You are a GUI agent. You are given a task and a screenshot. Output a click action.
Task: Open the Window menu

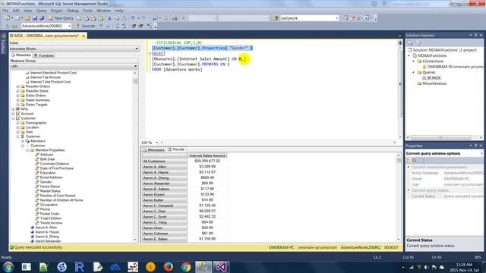(x=103, y=11)
